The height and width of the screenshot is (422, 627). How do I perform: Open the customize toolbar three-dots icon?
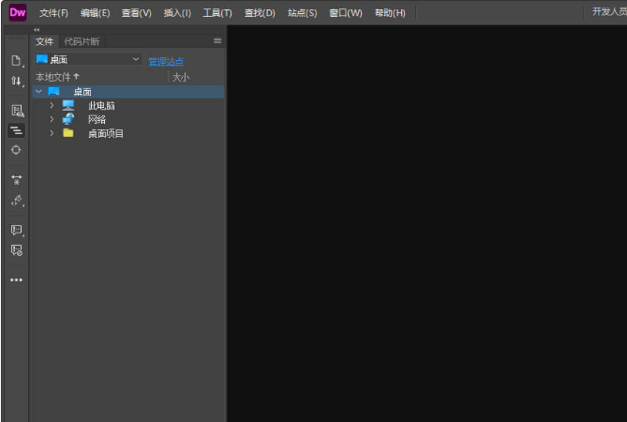click(16, 280)
